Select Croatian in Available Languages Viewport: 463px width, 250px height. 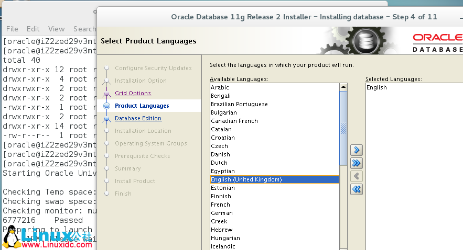click(275, 138)
